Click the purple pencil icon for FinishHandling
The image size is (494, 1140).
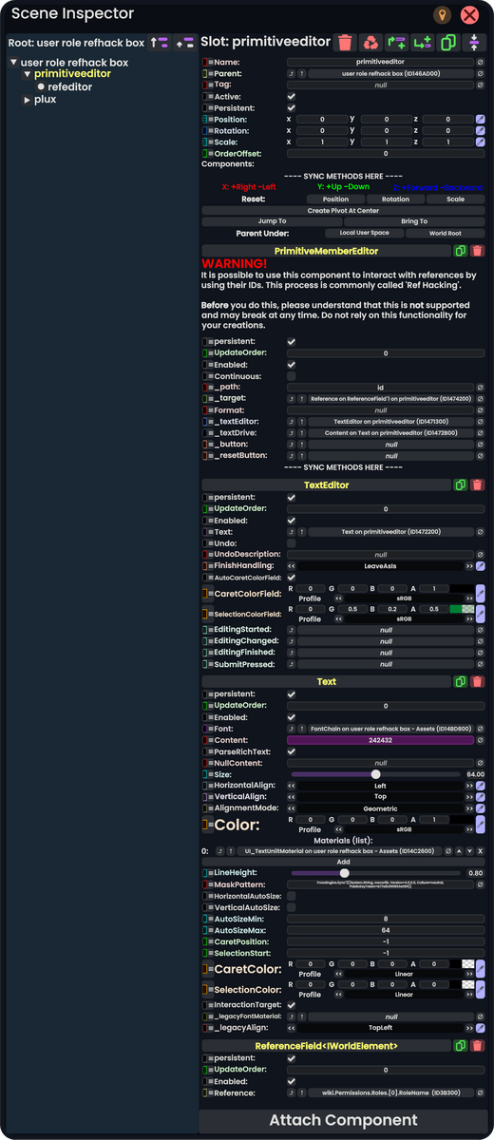(481, 565)
